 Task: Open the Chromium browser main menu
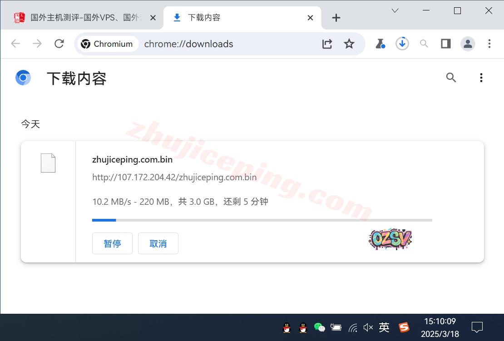coord(489,44)
